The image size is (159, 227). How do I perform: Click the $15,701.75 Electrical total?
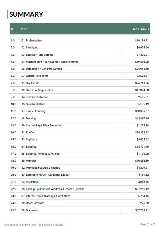point(142,147)
